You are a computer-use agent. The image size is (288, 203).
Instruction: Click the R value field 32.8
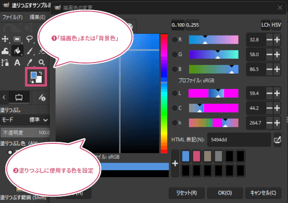coord(256,39)
